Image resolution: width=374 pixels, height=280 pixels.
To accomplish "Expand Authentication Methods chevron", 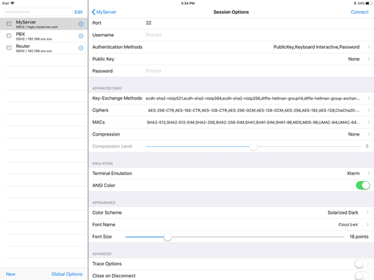I will point(369,47).
